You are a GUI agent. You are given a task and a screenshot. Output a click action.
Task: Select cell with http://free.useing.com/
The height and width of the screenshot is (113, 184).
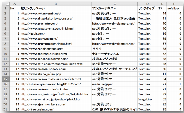click(x=56, y=109)
